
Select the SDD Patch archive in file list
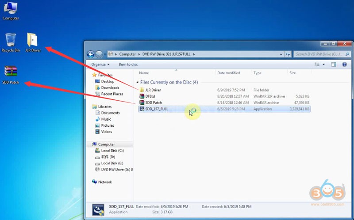(x=154, y=102)
